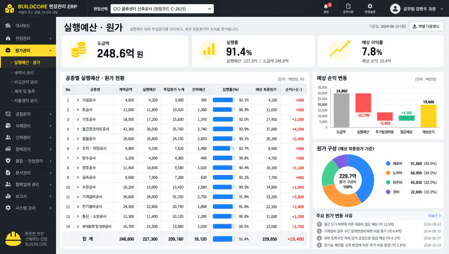Viewport: 449px width, 254px height.
Task: Expand the 기계설비공사 row
Action: (78, 197)
